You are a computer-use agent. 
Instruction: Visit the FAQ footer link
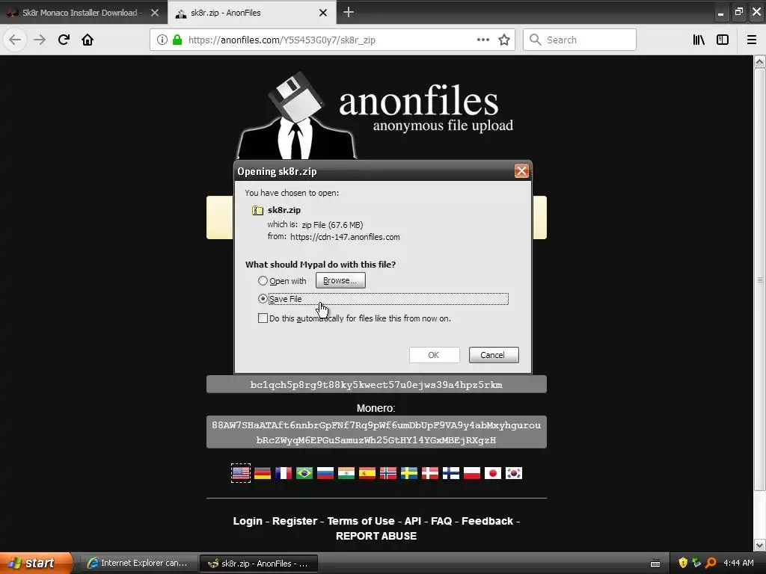coord(441,521)
